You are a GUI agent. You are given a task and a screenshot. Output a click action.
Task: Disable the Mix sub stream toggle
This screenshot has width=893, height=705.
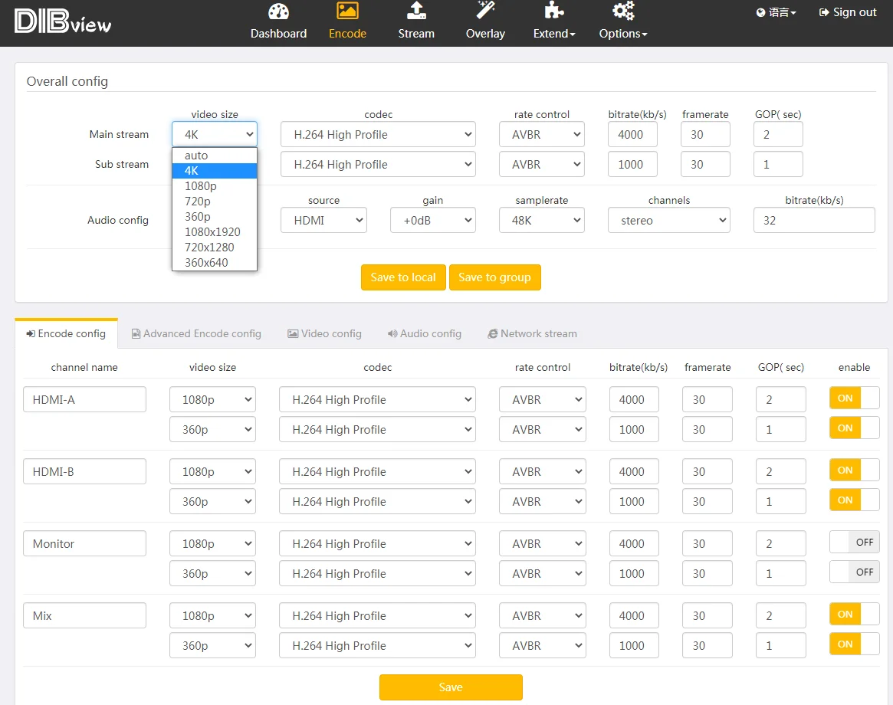coord(854,644)
